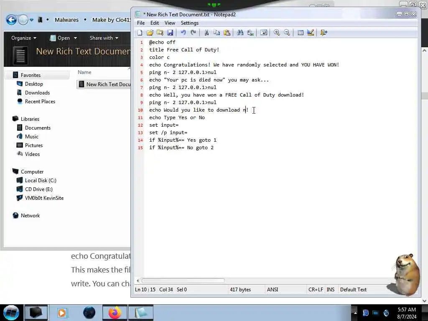Open the Documents library
Viewport: 428px width, 321px height.
coord(38,128)
